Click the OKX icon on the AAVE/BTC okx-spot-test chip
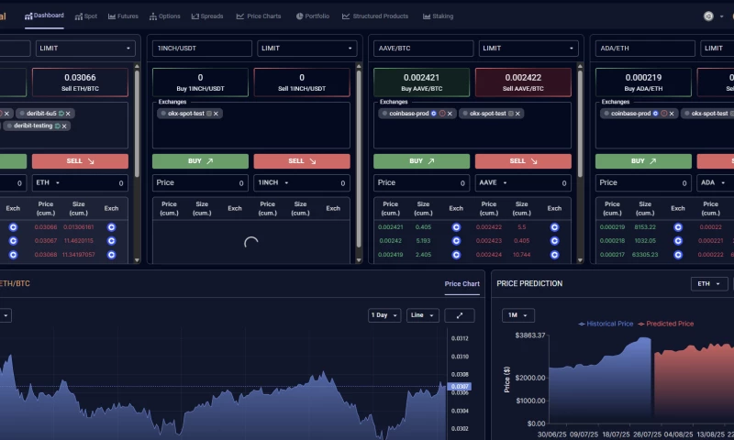734x440 pixels. coord(511,114)
